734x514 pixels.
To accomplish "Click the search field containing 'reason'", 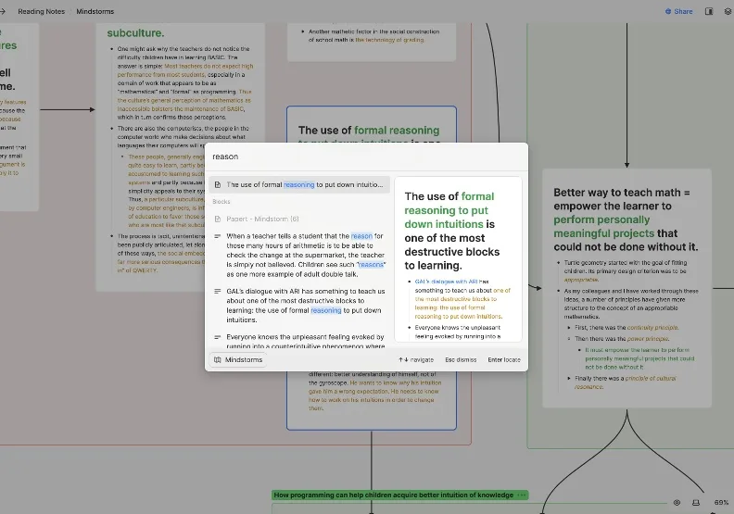I will click(x=366, y=157).
